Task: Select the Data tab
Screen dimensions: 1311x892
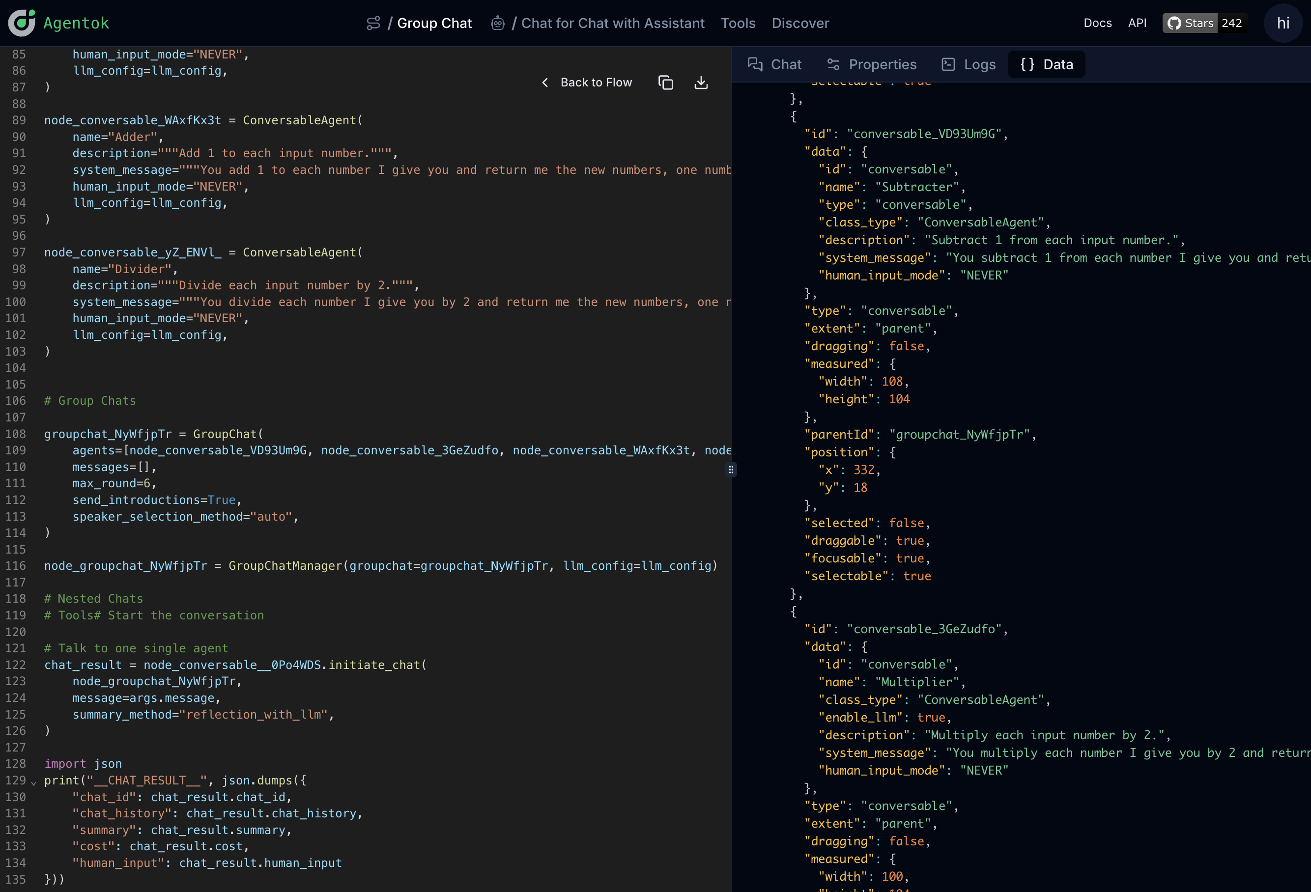Action: (x=1047, y=64)
